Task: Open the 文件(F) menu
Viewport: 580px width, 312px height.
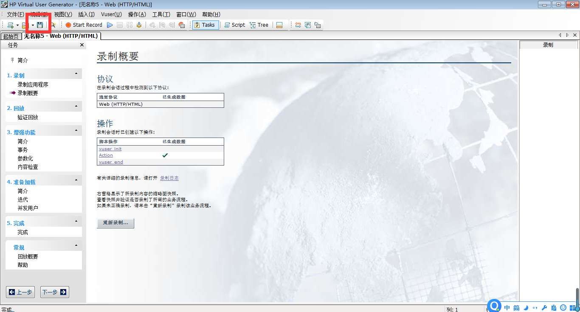Action: [x=15, y=14]
